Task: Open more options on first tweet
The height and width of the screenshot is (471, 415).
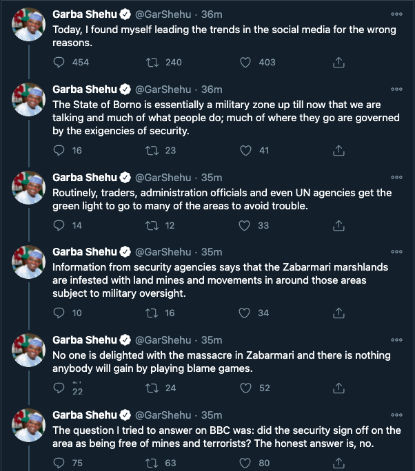Action: (396, 14)
